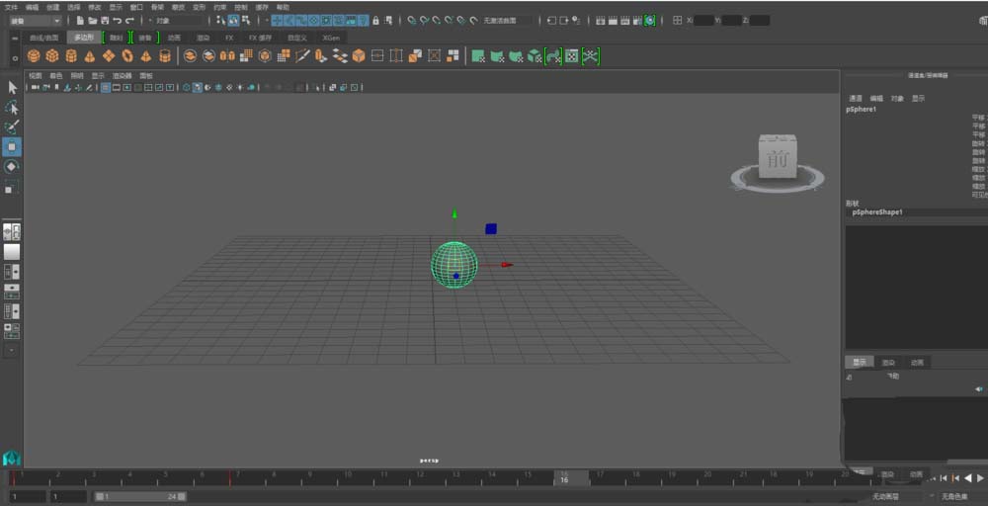Switch to the XGen shelf tab
Screen dimensions: 988x506
[x=331, y=38]
